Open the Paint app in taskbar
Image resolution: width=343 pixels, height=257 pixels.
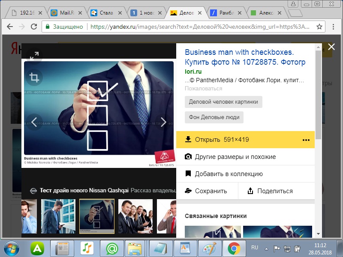coord(209,248)
